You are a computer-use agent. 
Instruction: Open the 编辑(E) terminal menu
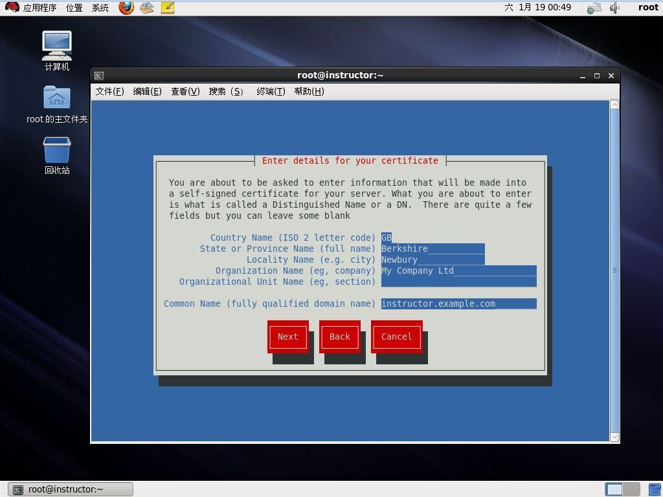(147, 91)
